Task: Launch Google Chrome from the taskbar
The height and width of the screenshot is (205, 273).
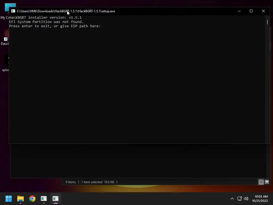Action: click(32, 199)
